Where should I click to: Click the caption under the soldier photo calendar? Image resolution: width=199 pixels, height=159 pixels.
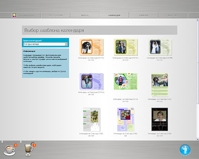tap(91, 135)
